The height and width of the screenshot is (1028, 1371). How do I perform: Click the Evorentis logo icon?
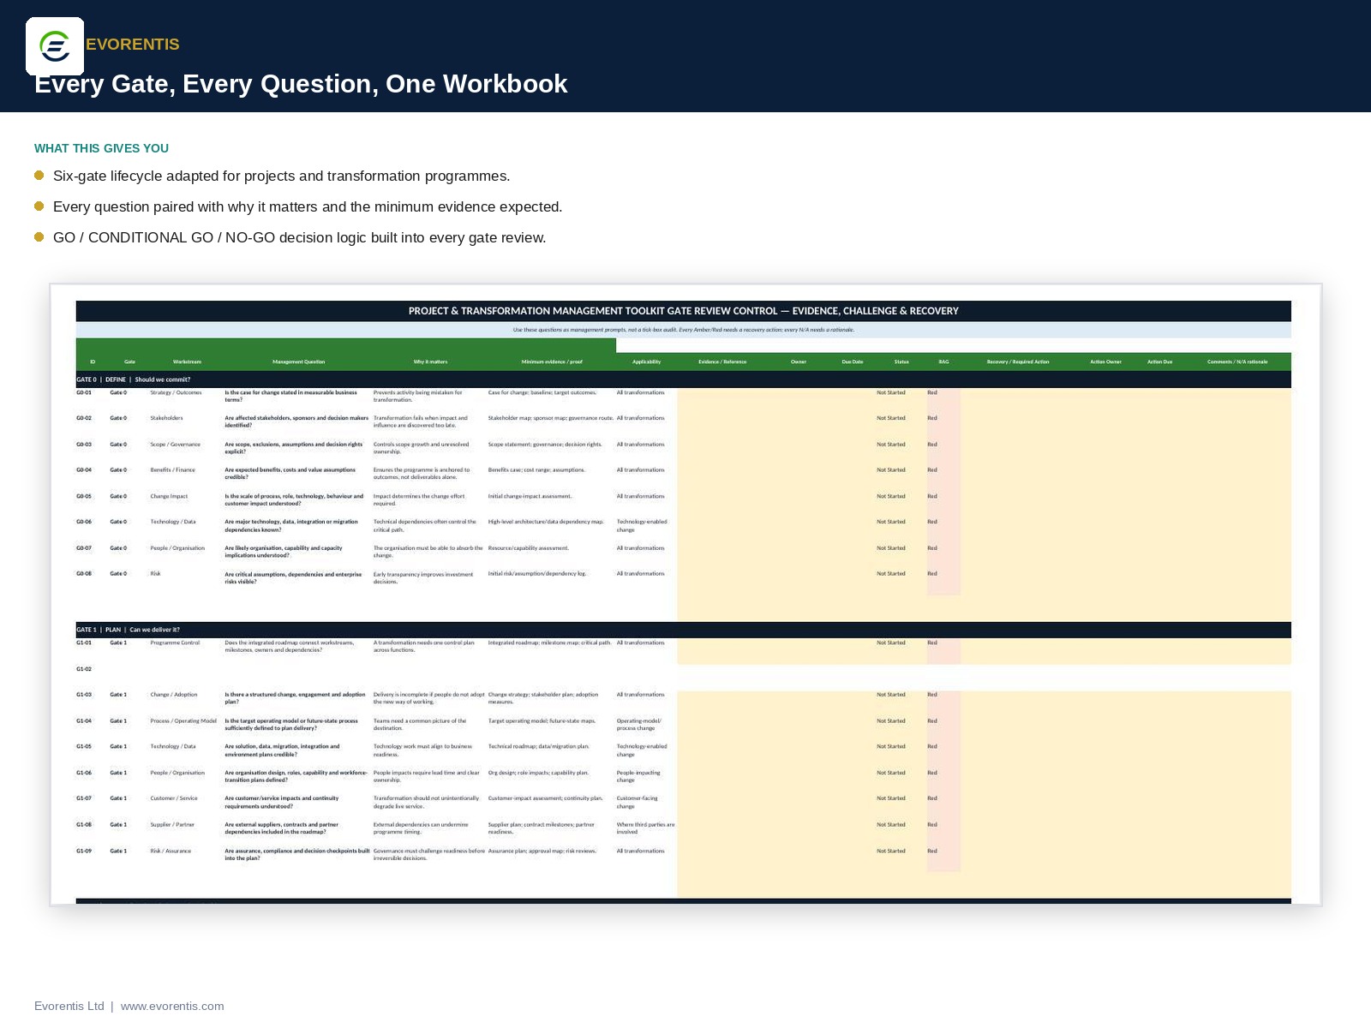click(x=55, y=46)
